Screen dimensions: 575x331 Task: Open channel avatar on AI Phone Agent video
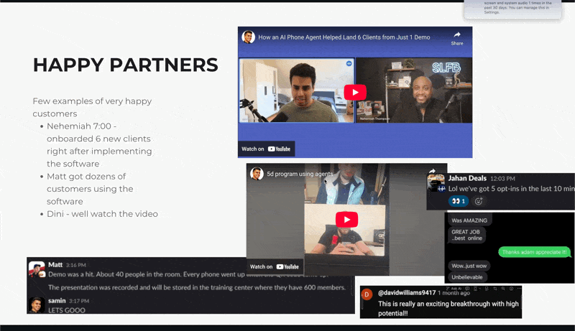click(248, 37)
